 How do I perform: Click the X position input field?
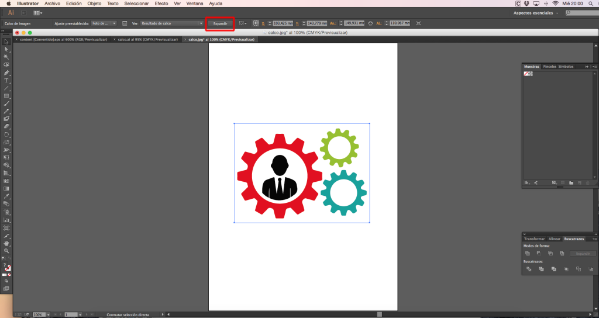coord(283,23)
